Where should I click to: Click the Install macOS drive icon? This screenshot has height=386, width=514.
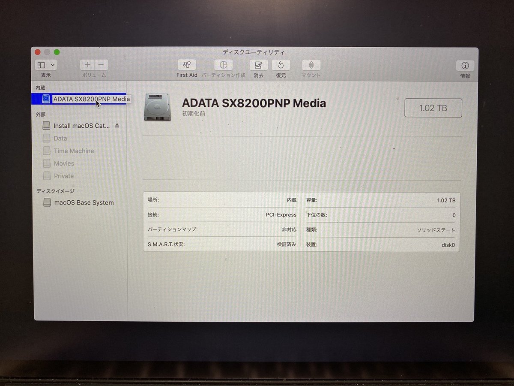[47, 126]
